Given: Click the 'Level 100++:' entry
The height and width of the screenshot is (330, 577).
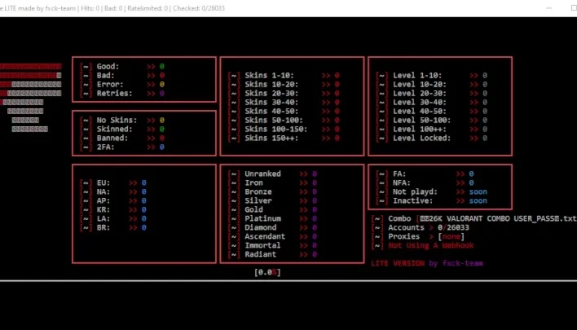Looking at the screenshot, I should click(x=432, y=129).
